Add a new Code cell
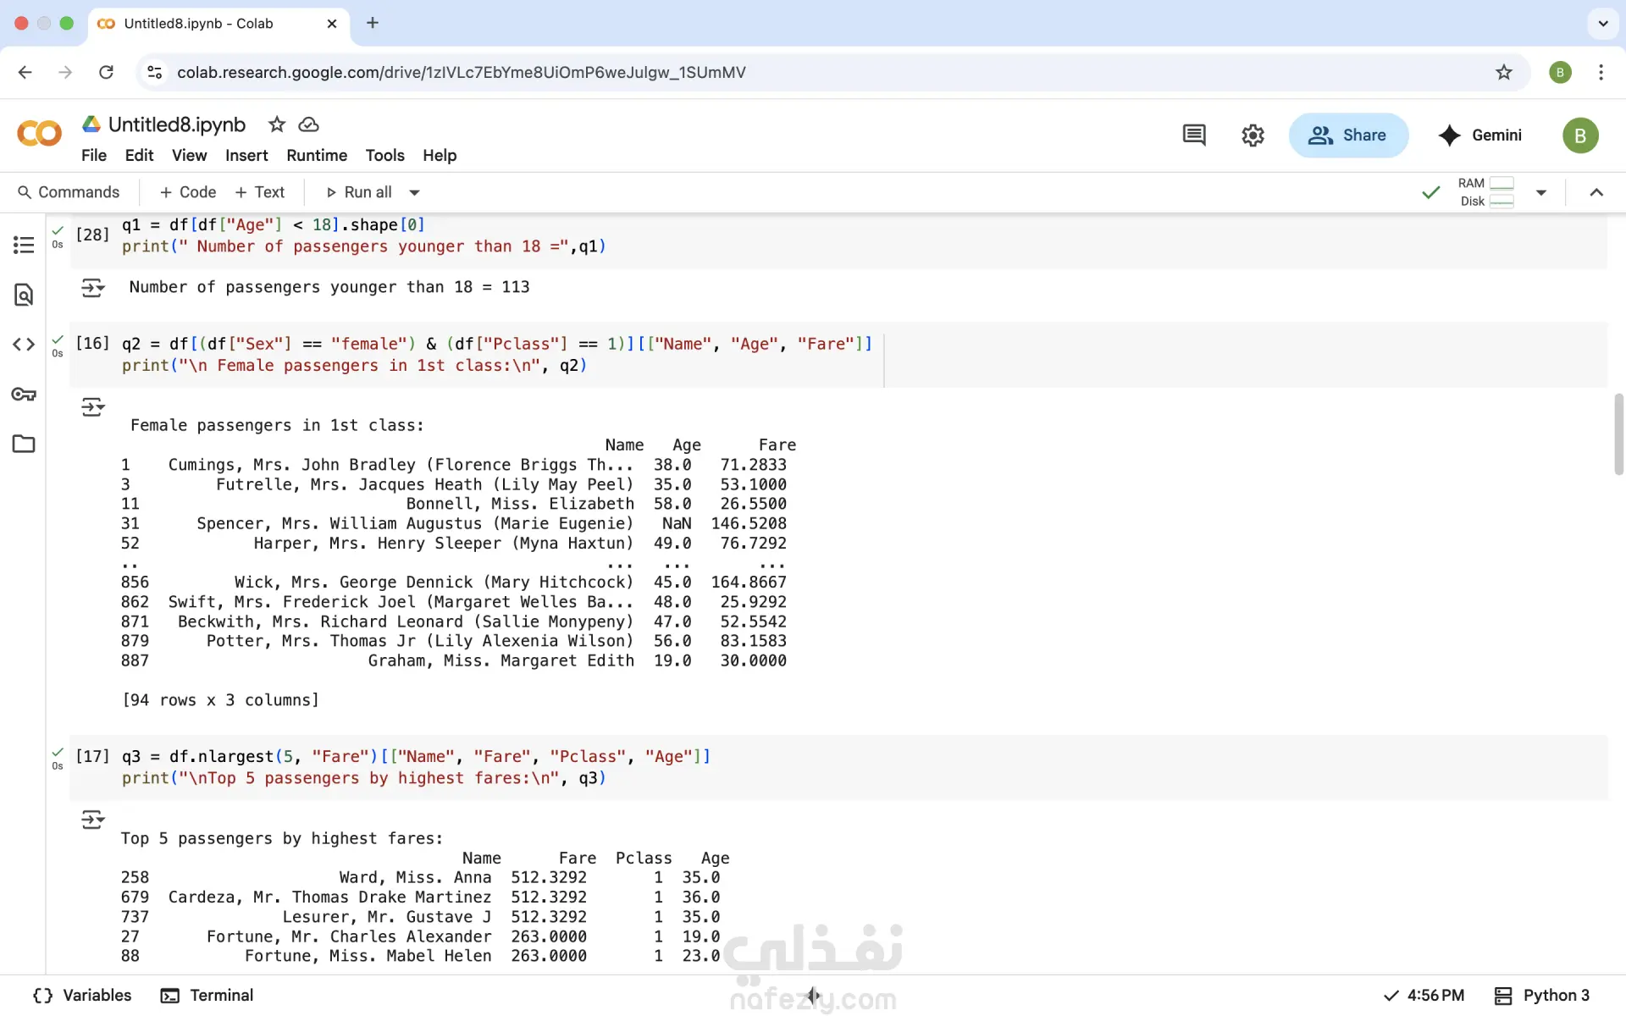 [x=188, y=193]
